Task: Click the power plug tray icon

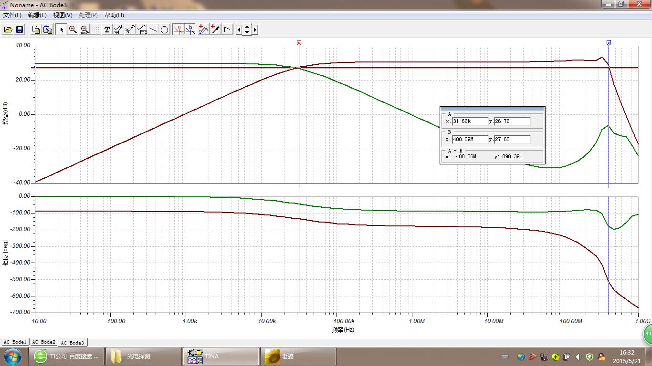Action: pyautogui.click(x=567, y=356)
